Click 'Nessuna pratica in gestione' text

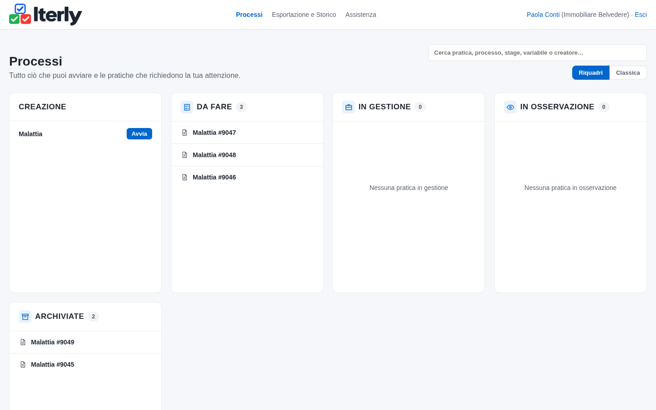tap(409, 188)
